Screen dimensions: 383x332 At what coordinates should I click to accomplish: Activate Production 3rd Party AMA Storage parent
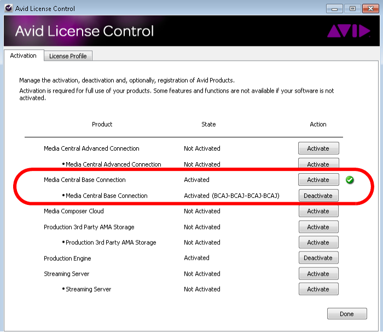[318, 227]
